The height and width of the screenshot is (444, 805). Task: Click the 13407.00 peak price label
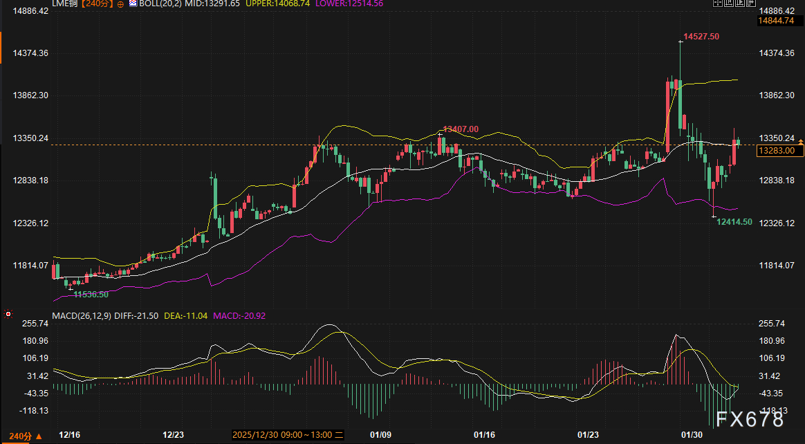[461, 129]
